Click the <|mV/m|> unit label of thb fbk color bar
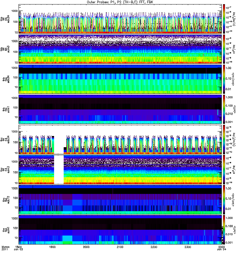Viewport: 240px width, 256px height. [233, 79]
